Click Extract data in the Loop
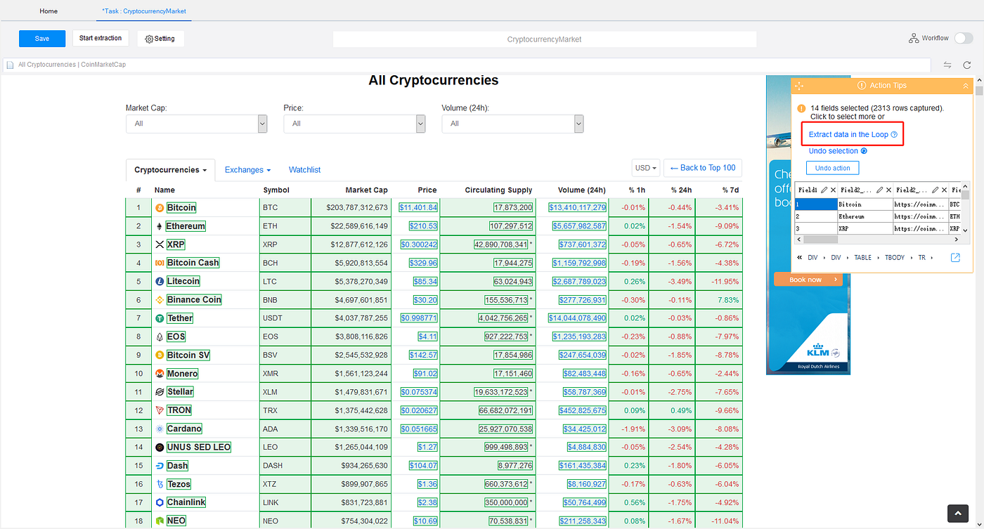 [848, 134]
